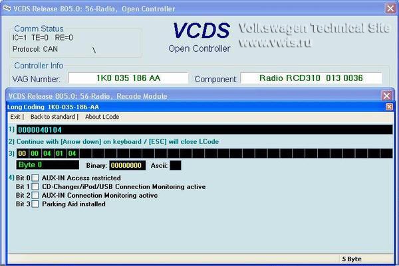This screenshot has width=399, height=266.
Task: Click the 5 Byte status bar entry
Action: 352,259
